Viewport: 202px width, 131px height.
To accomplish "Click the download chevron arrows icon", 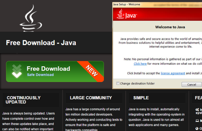I will coord(17,71).
